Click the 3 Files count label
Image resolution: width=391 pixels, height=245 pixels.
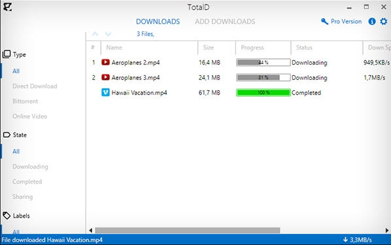point(145,34)
